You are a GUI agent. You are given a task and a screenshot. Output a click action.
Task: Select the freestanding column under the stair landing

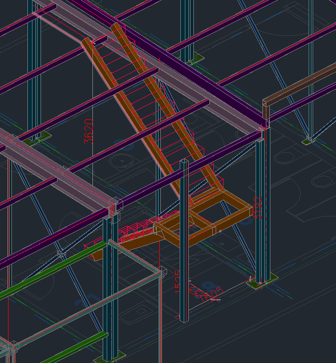coord(184,240)
